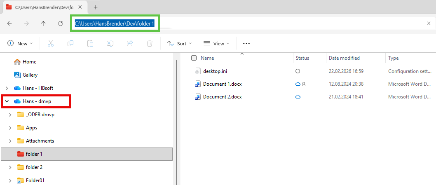Click the Copy icon in toolbar
Image resolution: width=436 pixels, height=185 pixels.
coord(70,43)
